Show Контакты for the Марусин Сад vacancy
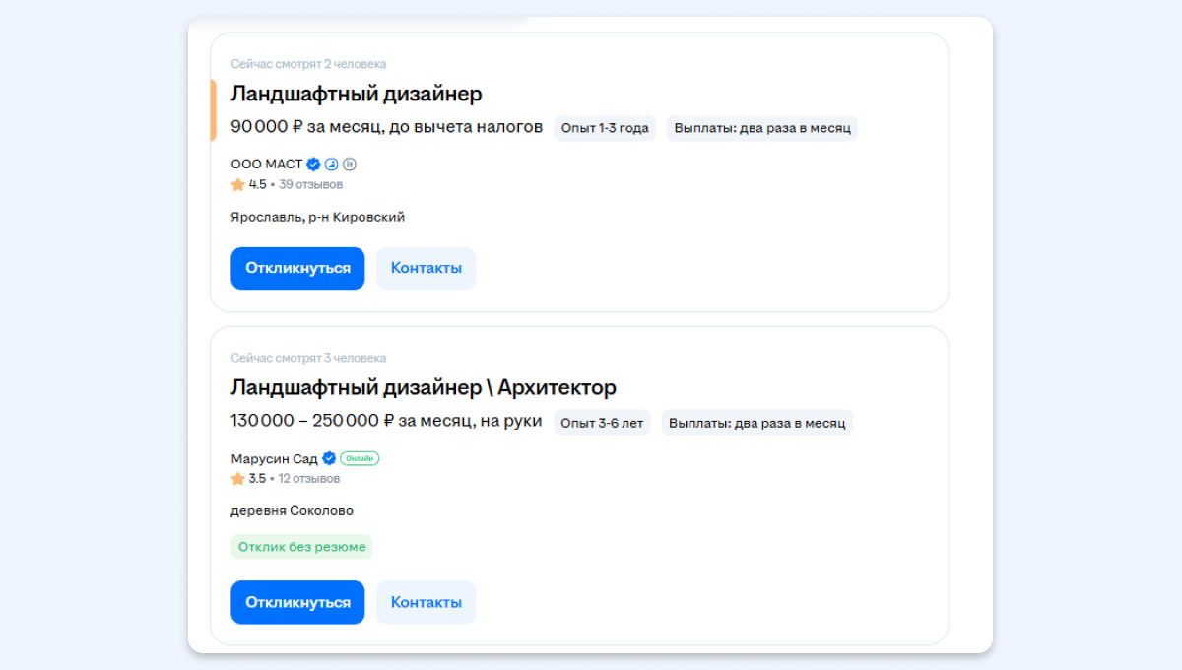 point(426,602)
